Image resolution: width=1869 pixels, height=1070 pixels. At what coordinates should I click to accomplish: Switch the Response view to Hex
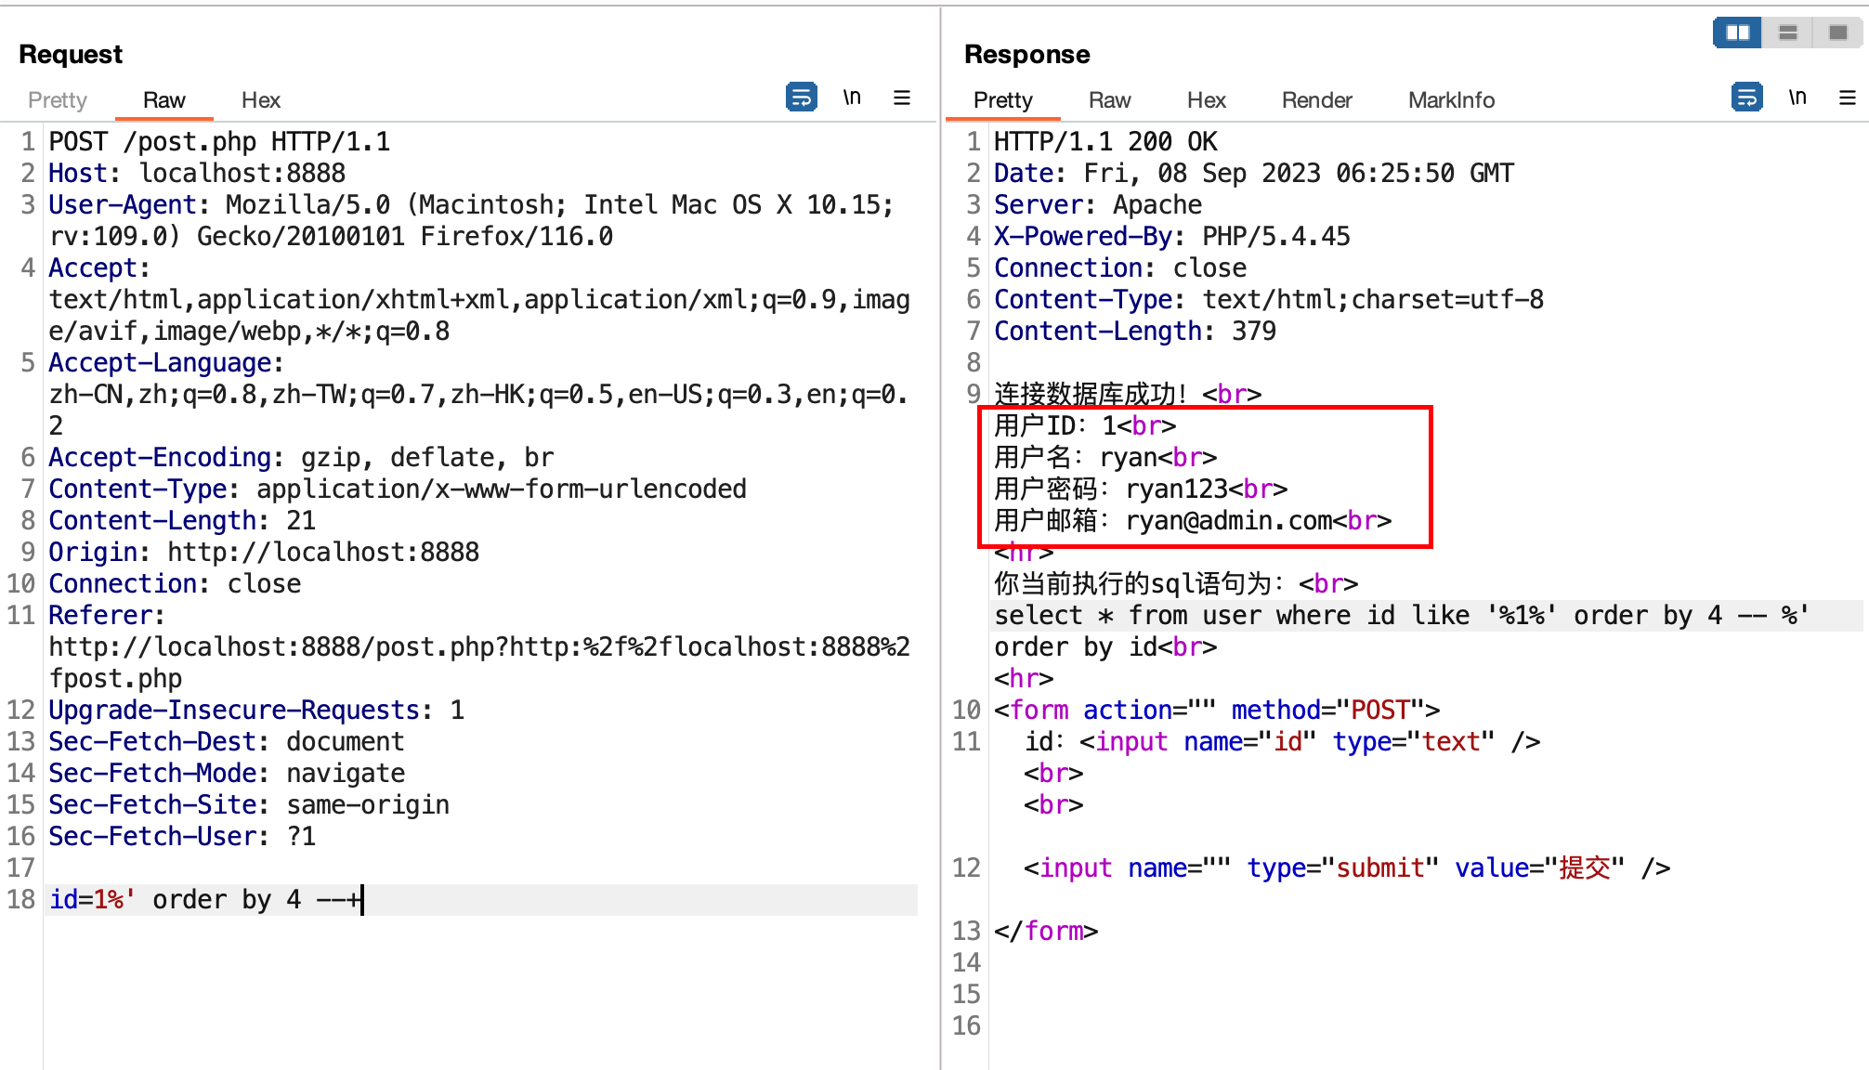(x=1206, y=100)
